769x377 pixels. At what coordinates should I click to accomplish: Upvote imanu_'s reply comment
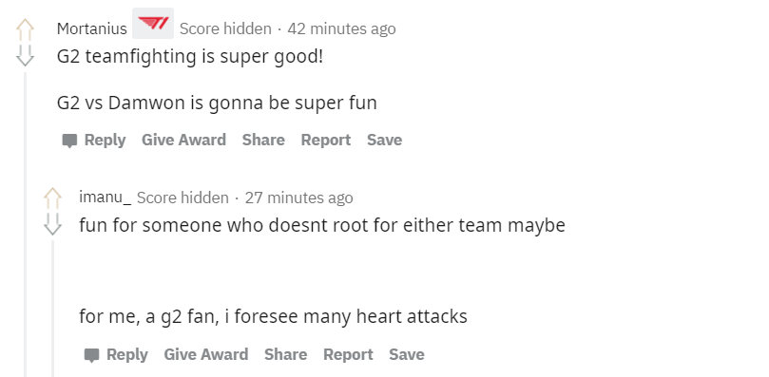click(x=52, y=199)
